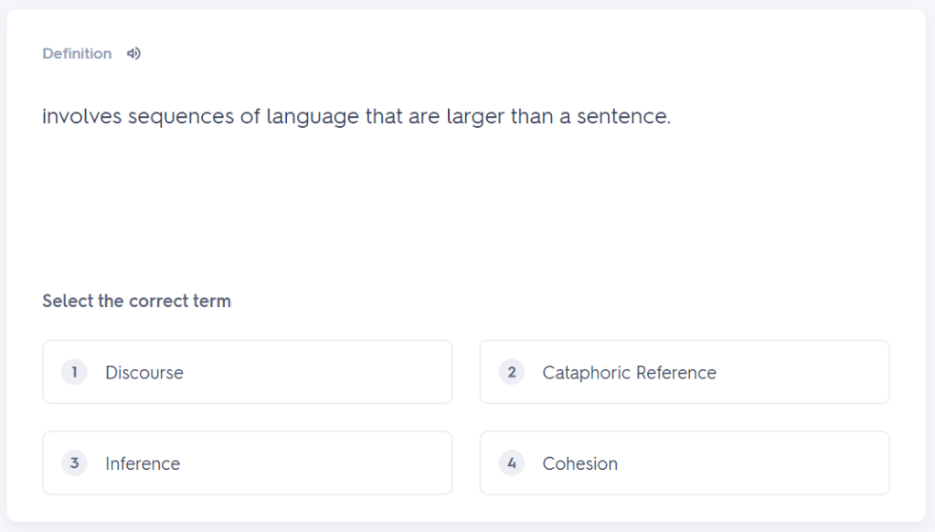Click the "Definition" label at the top
Viewport: 935px width, 532px height.
coord(77,54)
